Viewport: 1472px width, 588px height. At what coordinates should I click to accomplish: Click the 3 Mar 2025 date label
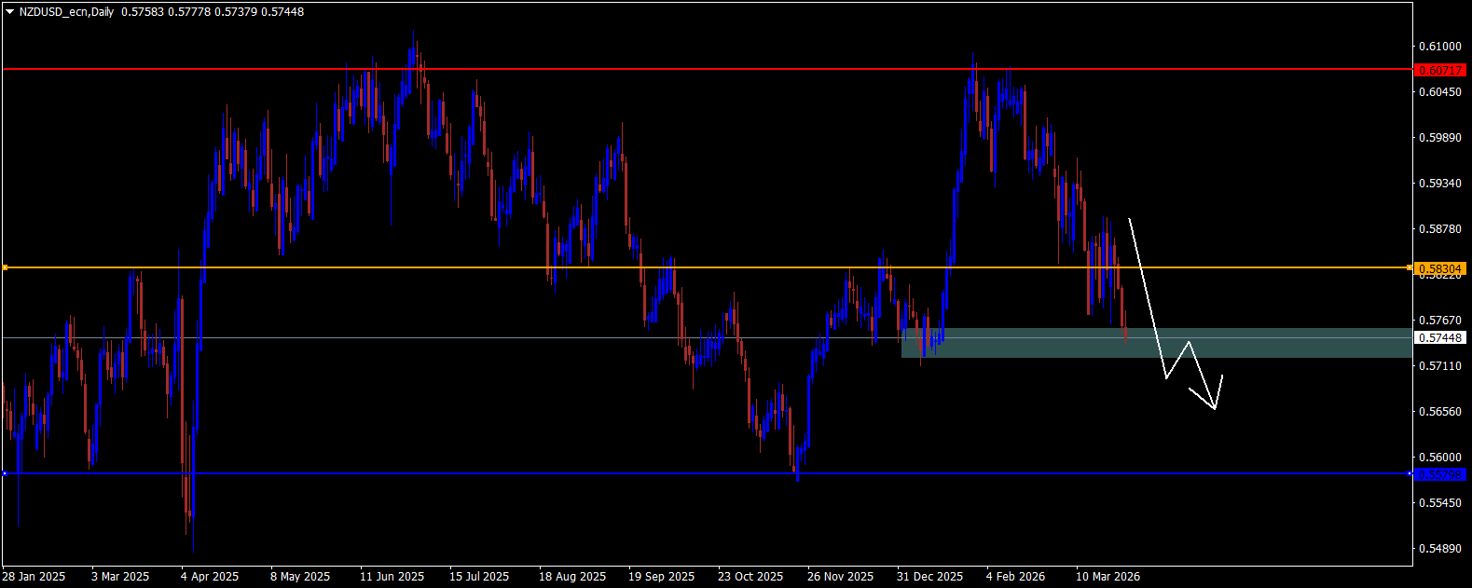[120, 577]
